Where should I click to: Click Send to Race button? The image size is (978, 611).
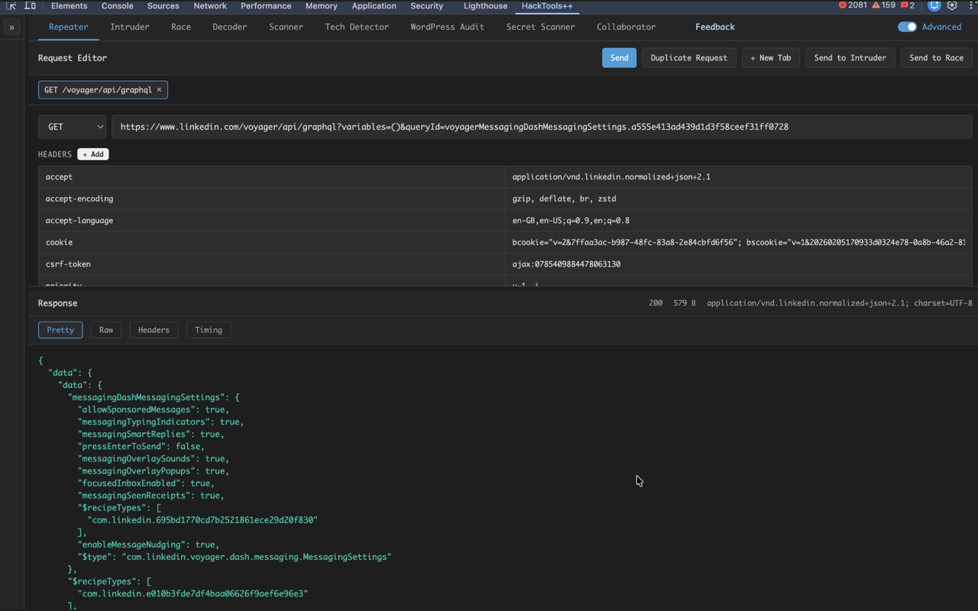click(x=937, y=58)
